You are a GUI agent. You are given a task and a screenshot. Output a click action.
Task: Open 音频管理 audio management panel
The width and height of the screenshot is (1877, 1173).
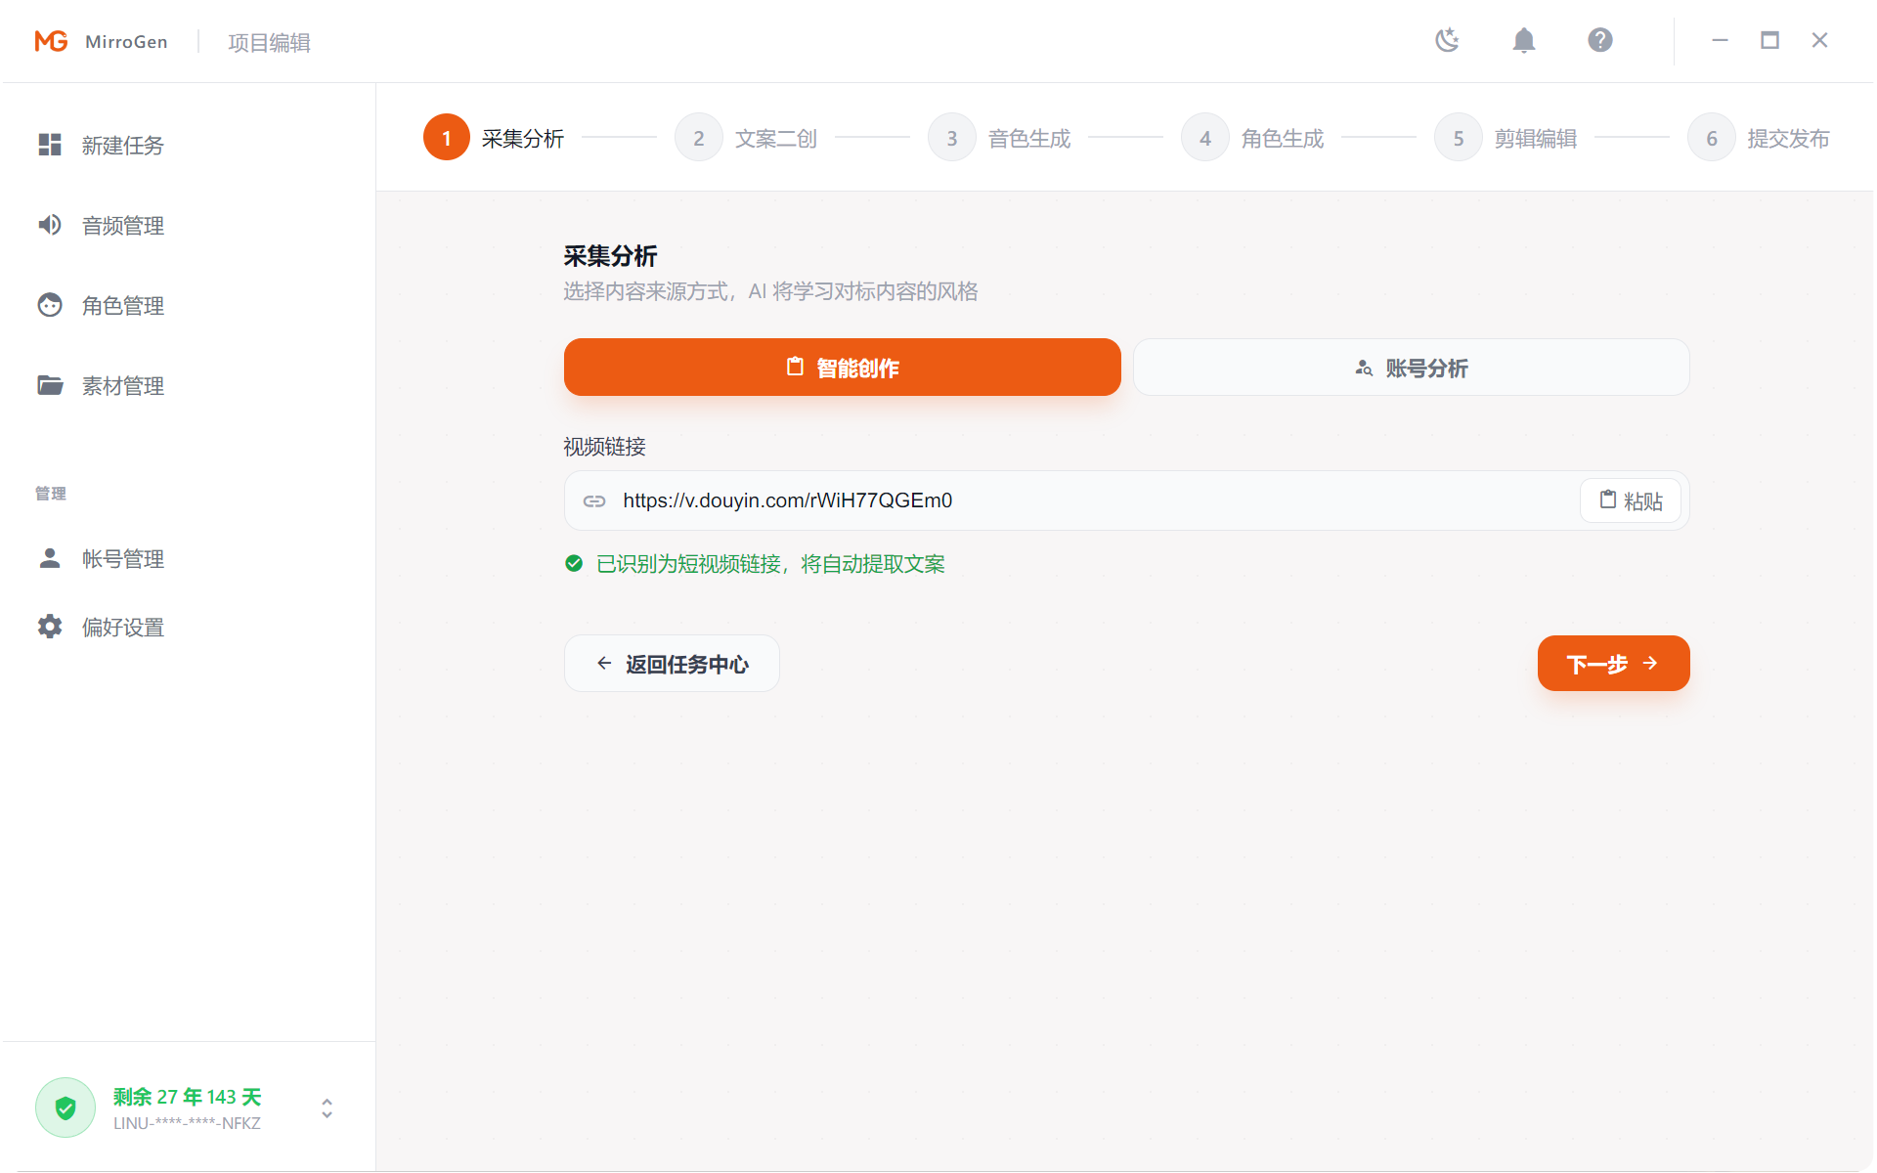[122, 226]
